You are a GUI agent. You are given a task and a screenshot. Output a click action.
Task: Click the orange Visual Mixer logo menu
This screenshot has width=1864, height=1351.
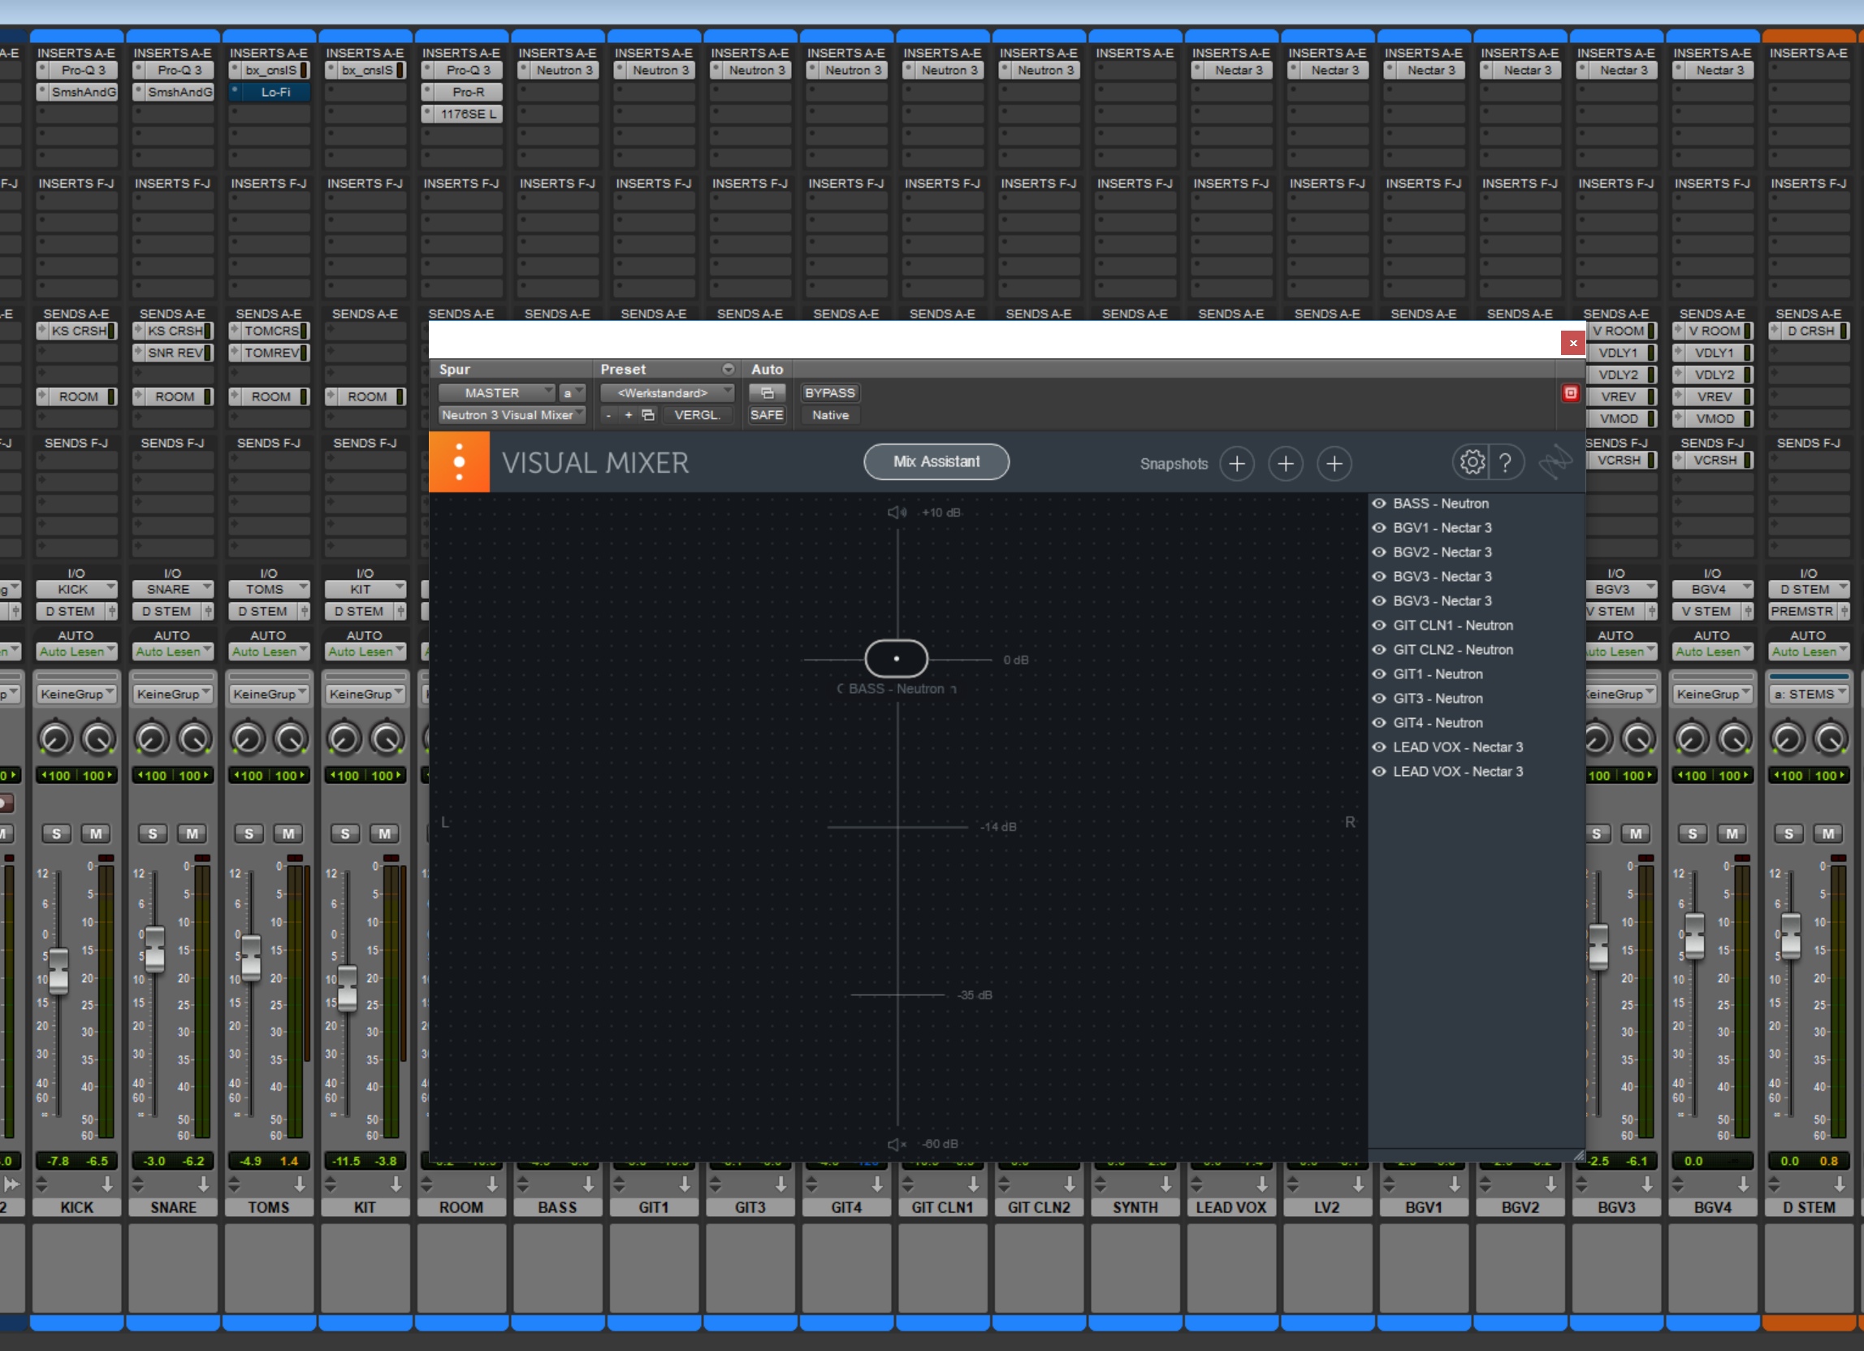tap(460, 462)
